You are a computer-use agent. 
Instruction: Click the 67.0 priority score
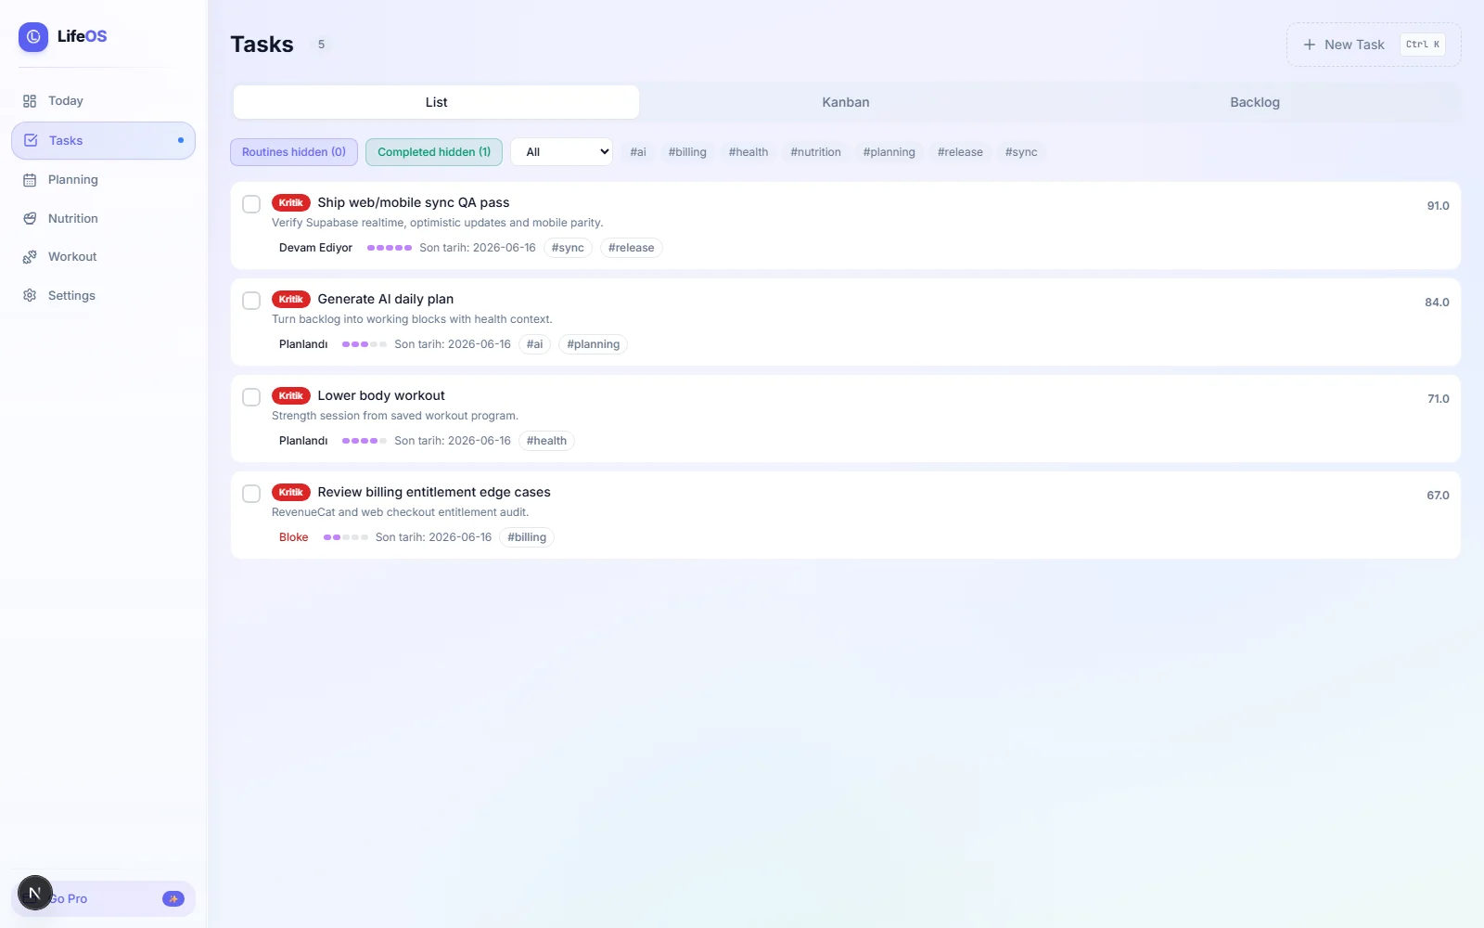coord(1438,496)
